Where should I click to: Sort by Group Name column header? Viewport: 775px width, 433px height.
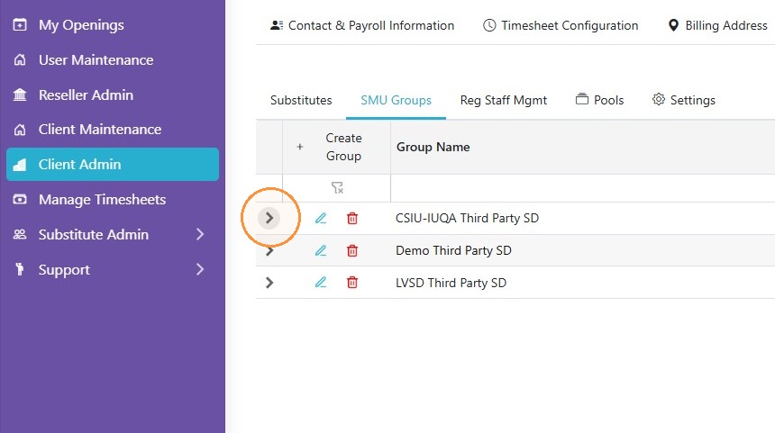(x=433, y=147)
